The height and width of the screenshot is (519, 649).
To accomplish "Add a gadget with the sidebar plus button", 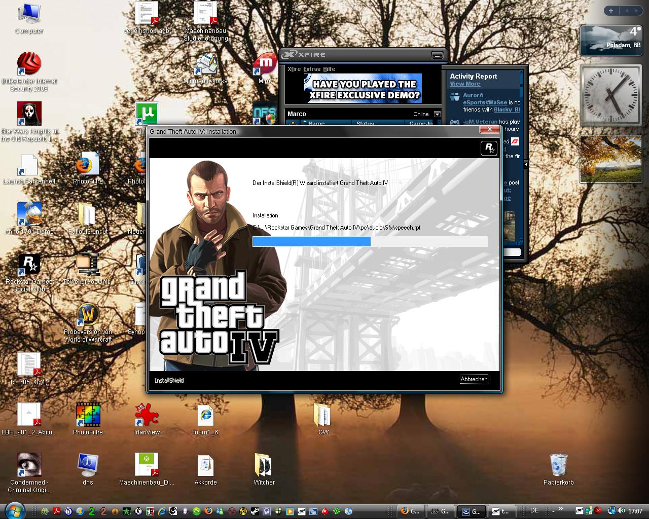I will (x=611, y=11).
